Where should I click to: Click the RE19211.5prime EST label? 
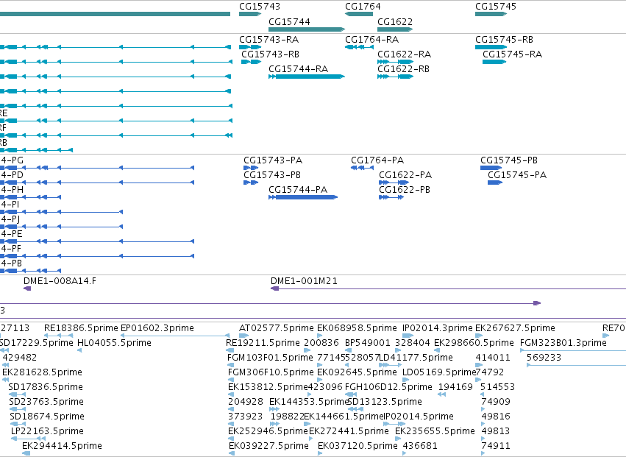point(263,343)
